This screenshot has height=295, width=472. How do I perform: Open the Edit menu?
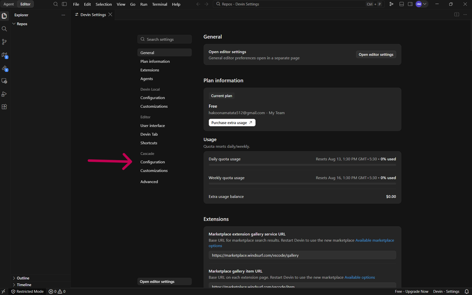(x=87, y=4)
